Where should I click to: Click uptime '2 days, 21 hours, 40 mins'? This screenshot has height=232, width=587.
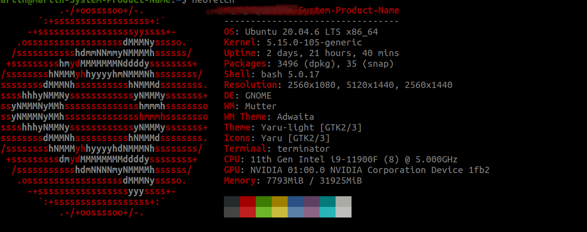(333, 53)
